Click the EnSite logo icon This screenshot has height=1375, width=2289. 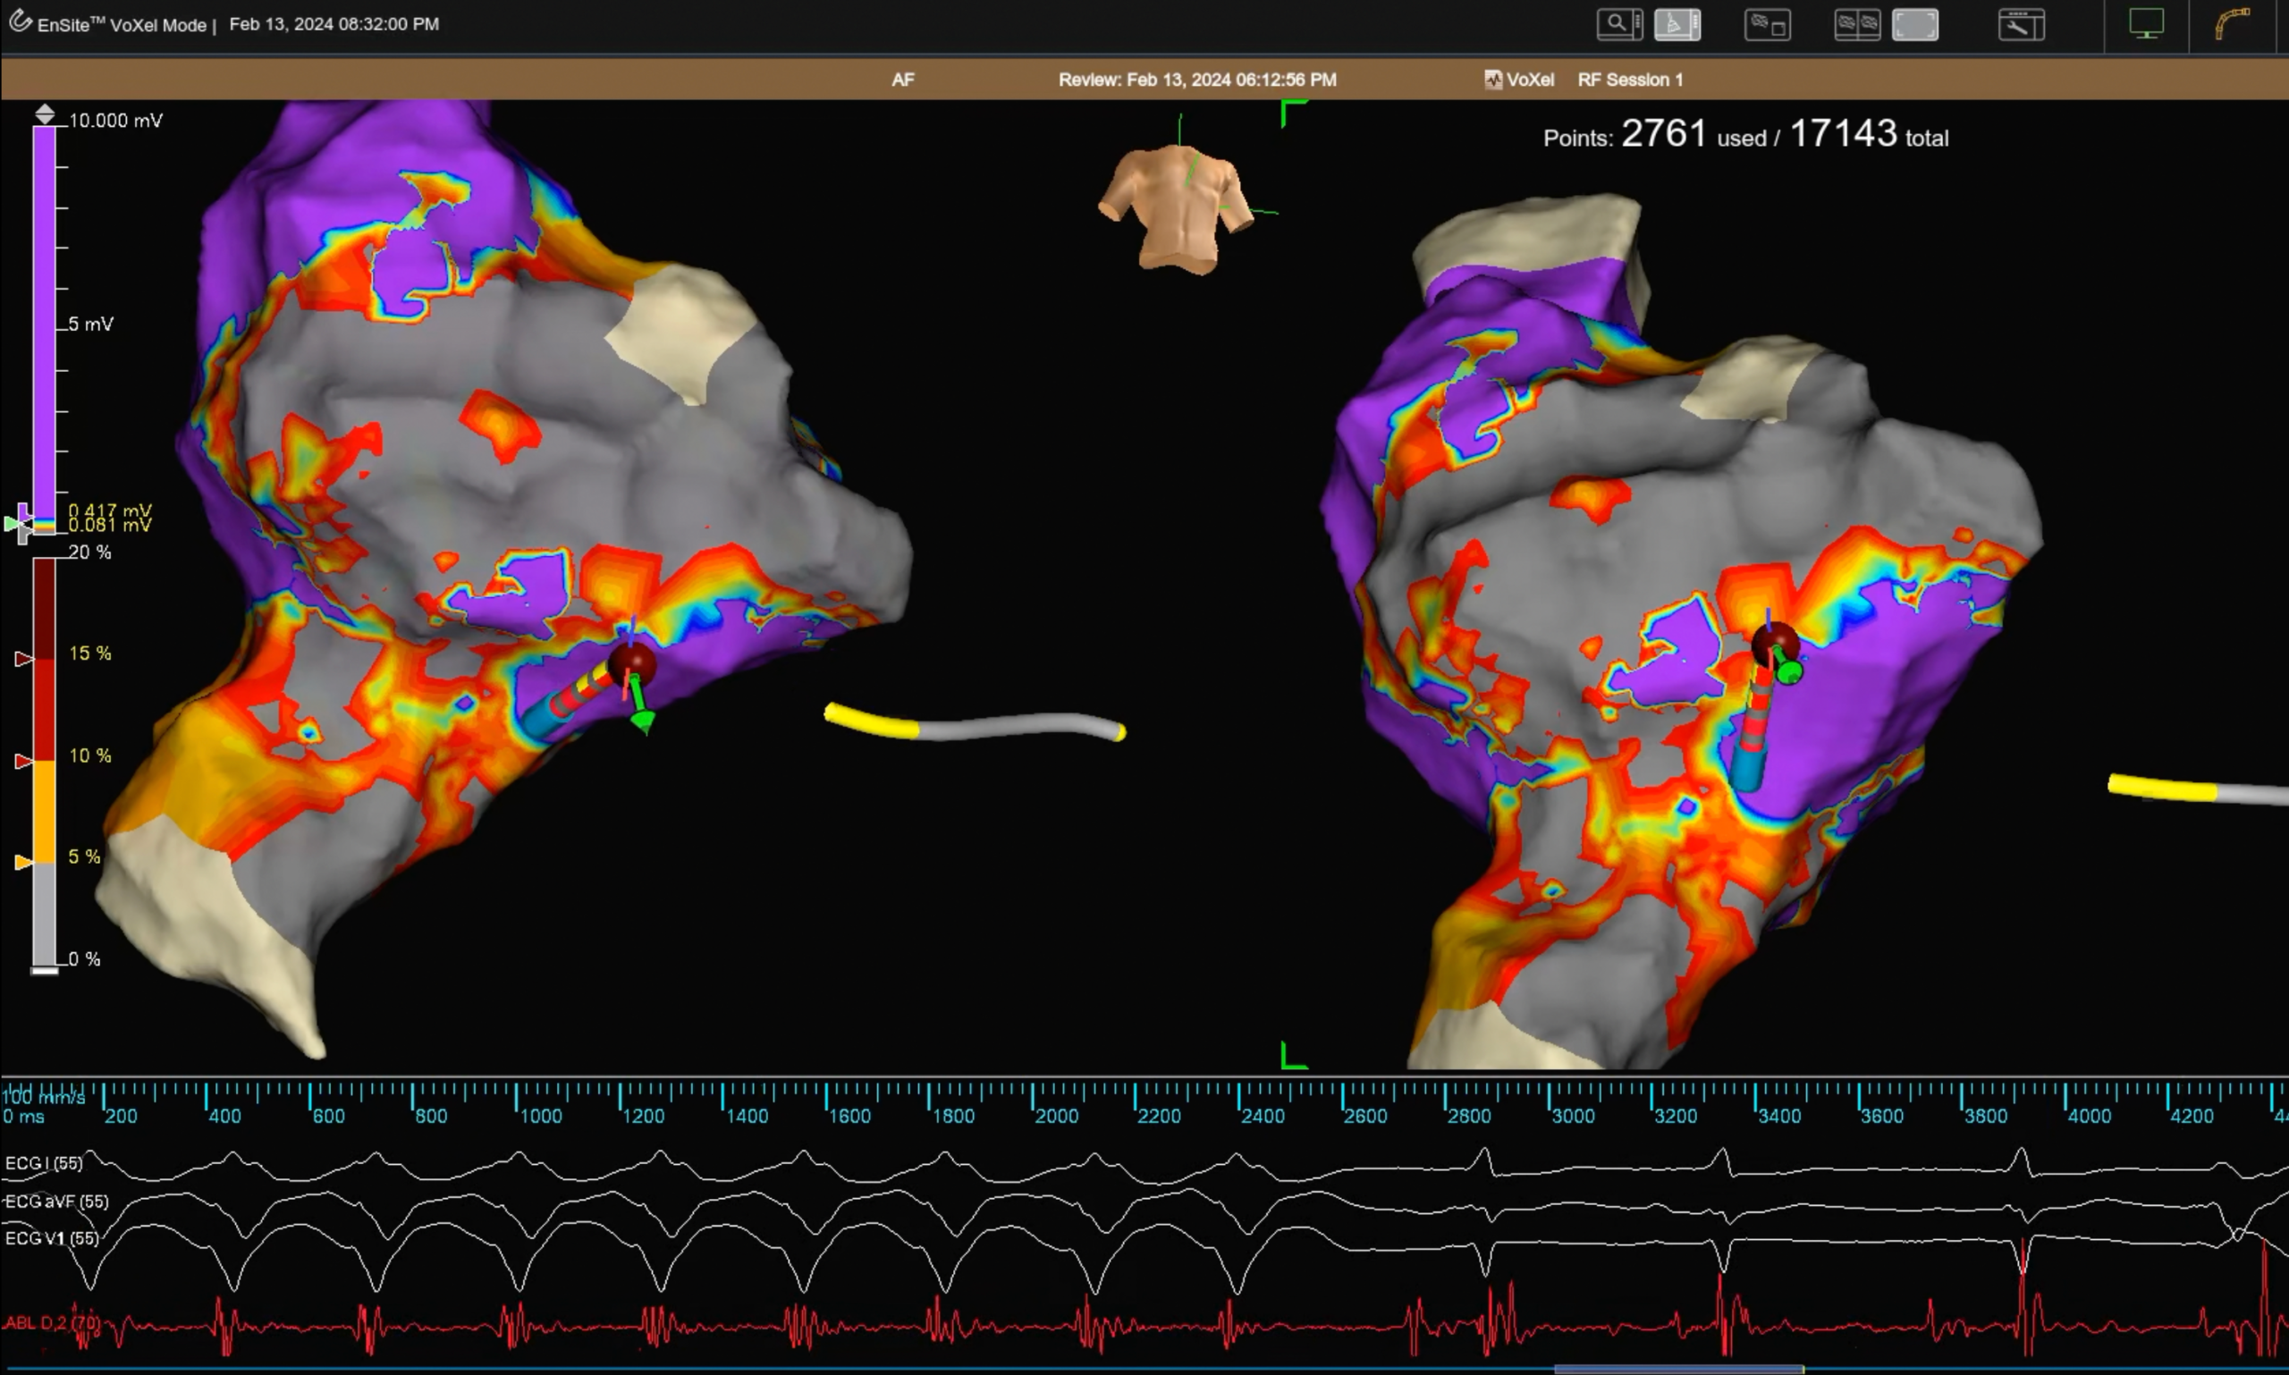click(20, 21)
